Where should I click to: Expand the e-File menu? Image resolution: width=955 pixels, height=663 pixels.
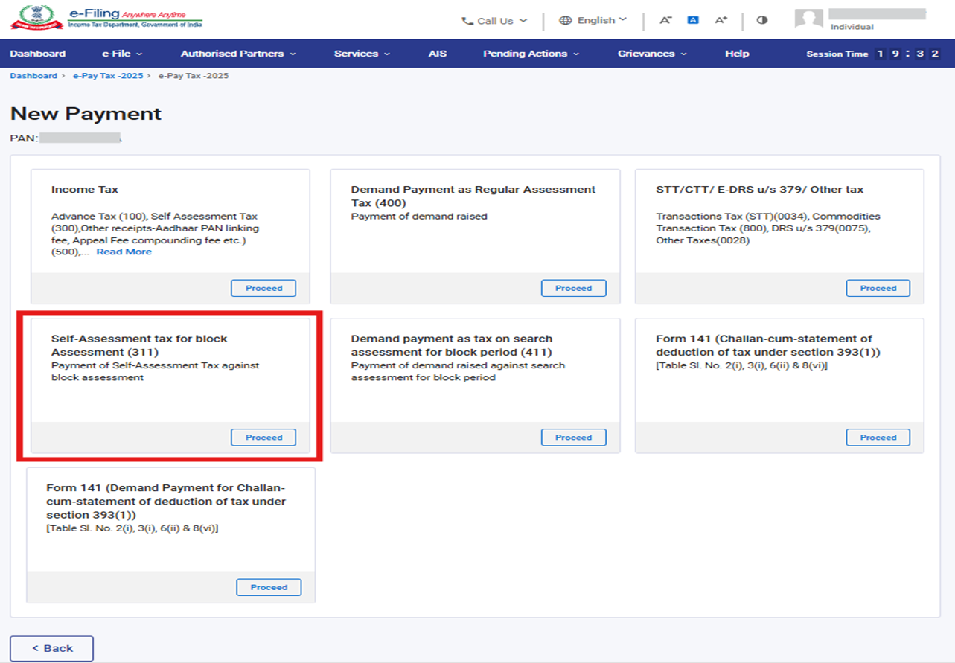122,54
